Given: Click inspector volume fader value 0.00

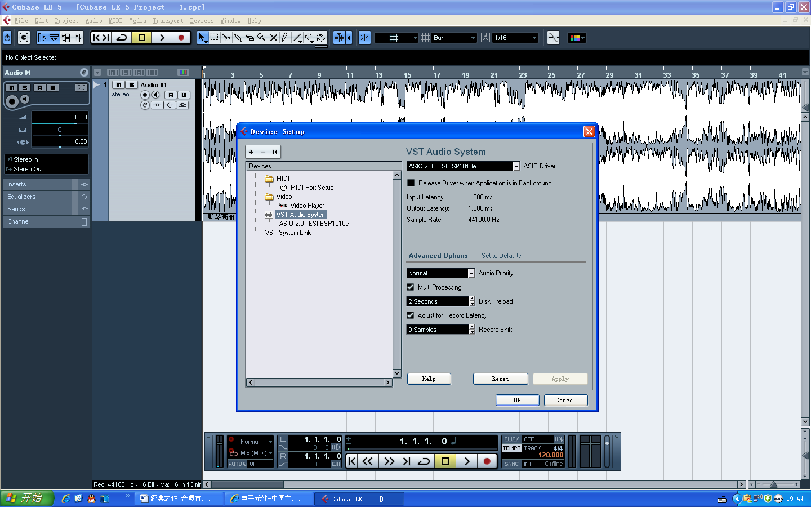Looking at the screenshot, I should (x=60, y=117).
